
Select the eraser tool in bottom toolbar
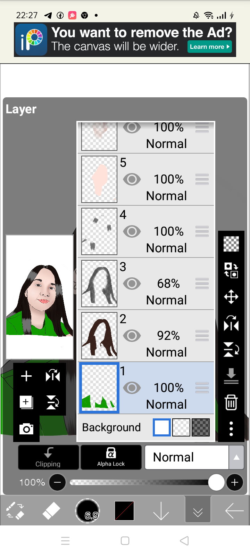pos(51,511)
